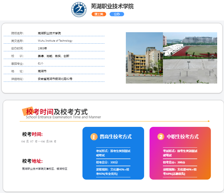This screenshot has height=193, width=224.
Task: Click the founding year value 1983年
Action: pos(42,48)
